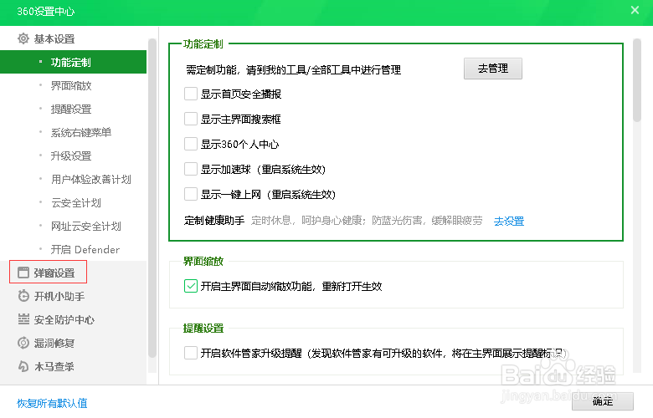Expand 安全防护中心 section
Image resolution: width=653 pixels, height=418 pixels.
pos(64,319)
